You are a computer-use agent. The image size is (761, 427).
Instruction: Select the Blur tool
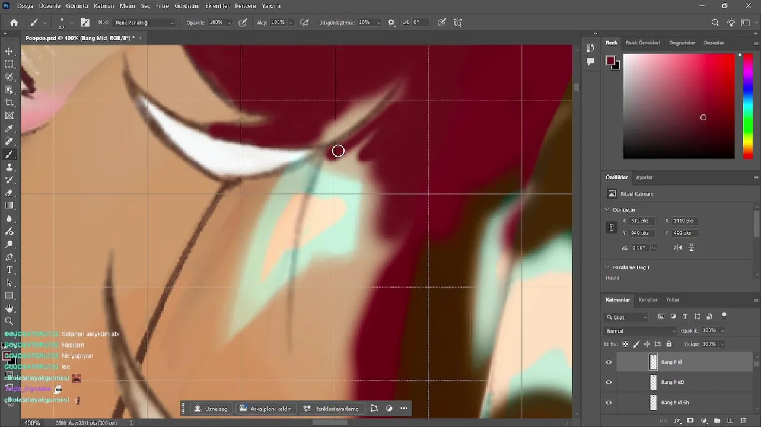click(x=9, y=218)
